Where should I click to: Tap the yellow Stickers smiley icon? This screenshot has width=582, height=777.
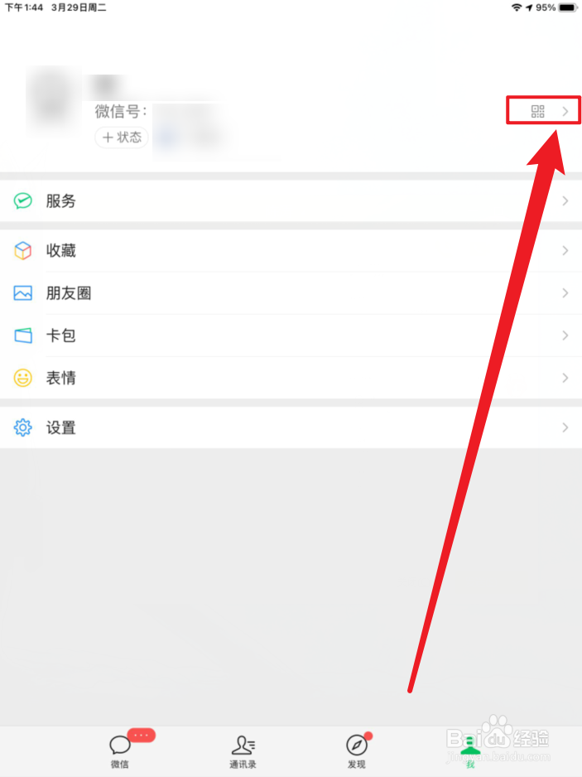tap(23, 378)
